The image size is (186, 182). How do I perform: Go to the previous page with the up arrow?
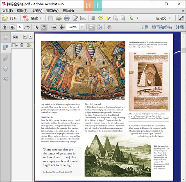pos(5,27)
